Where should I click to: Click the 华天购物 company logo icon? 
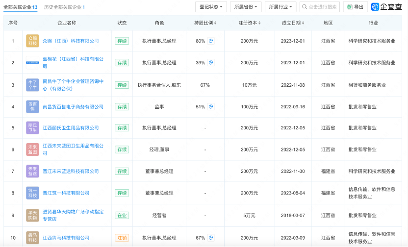point(32,215)
